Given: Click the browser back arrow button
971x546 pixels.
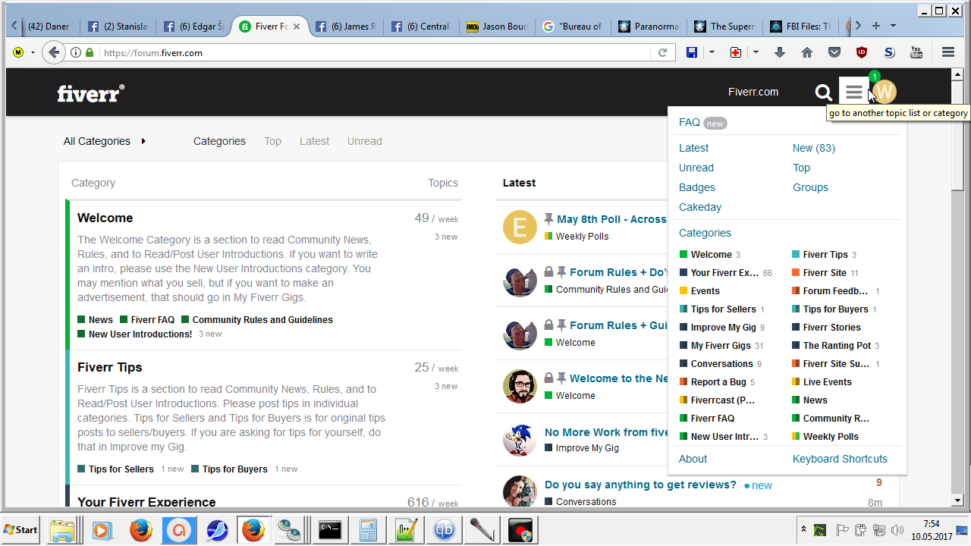Looking at the screenshot, I should point(53,52).
